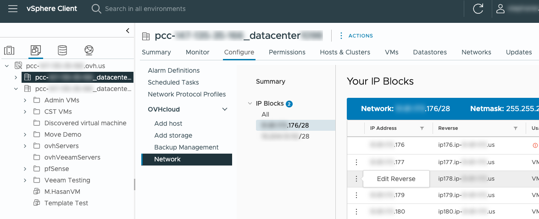Select the ovhServers folder
This screenshot has height=219, width=539.
click(x=61, y=146)
